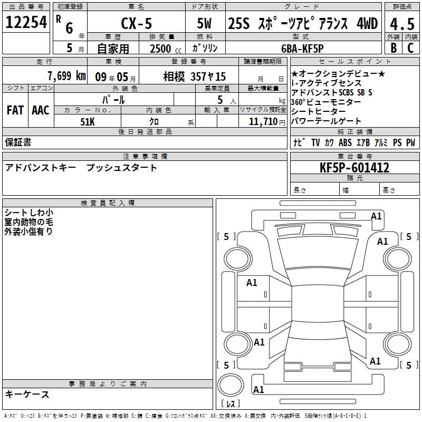
Task: Click the spare tire circle in diagram
Action: click(x=231, y=385)
